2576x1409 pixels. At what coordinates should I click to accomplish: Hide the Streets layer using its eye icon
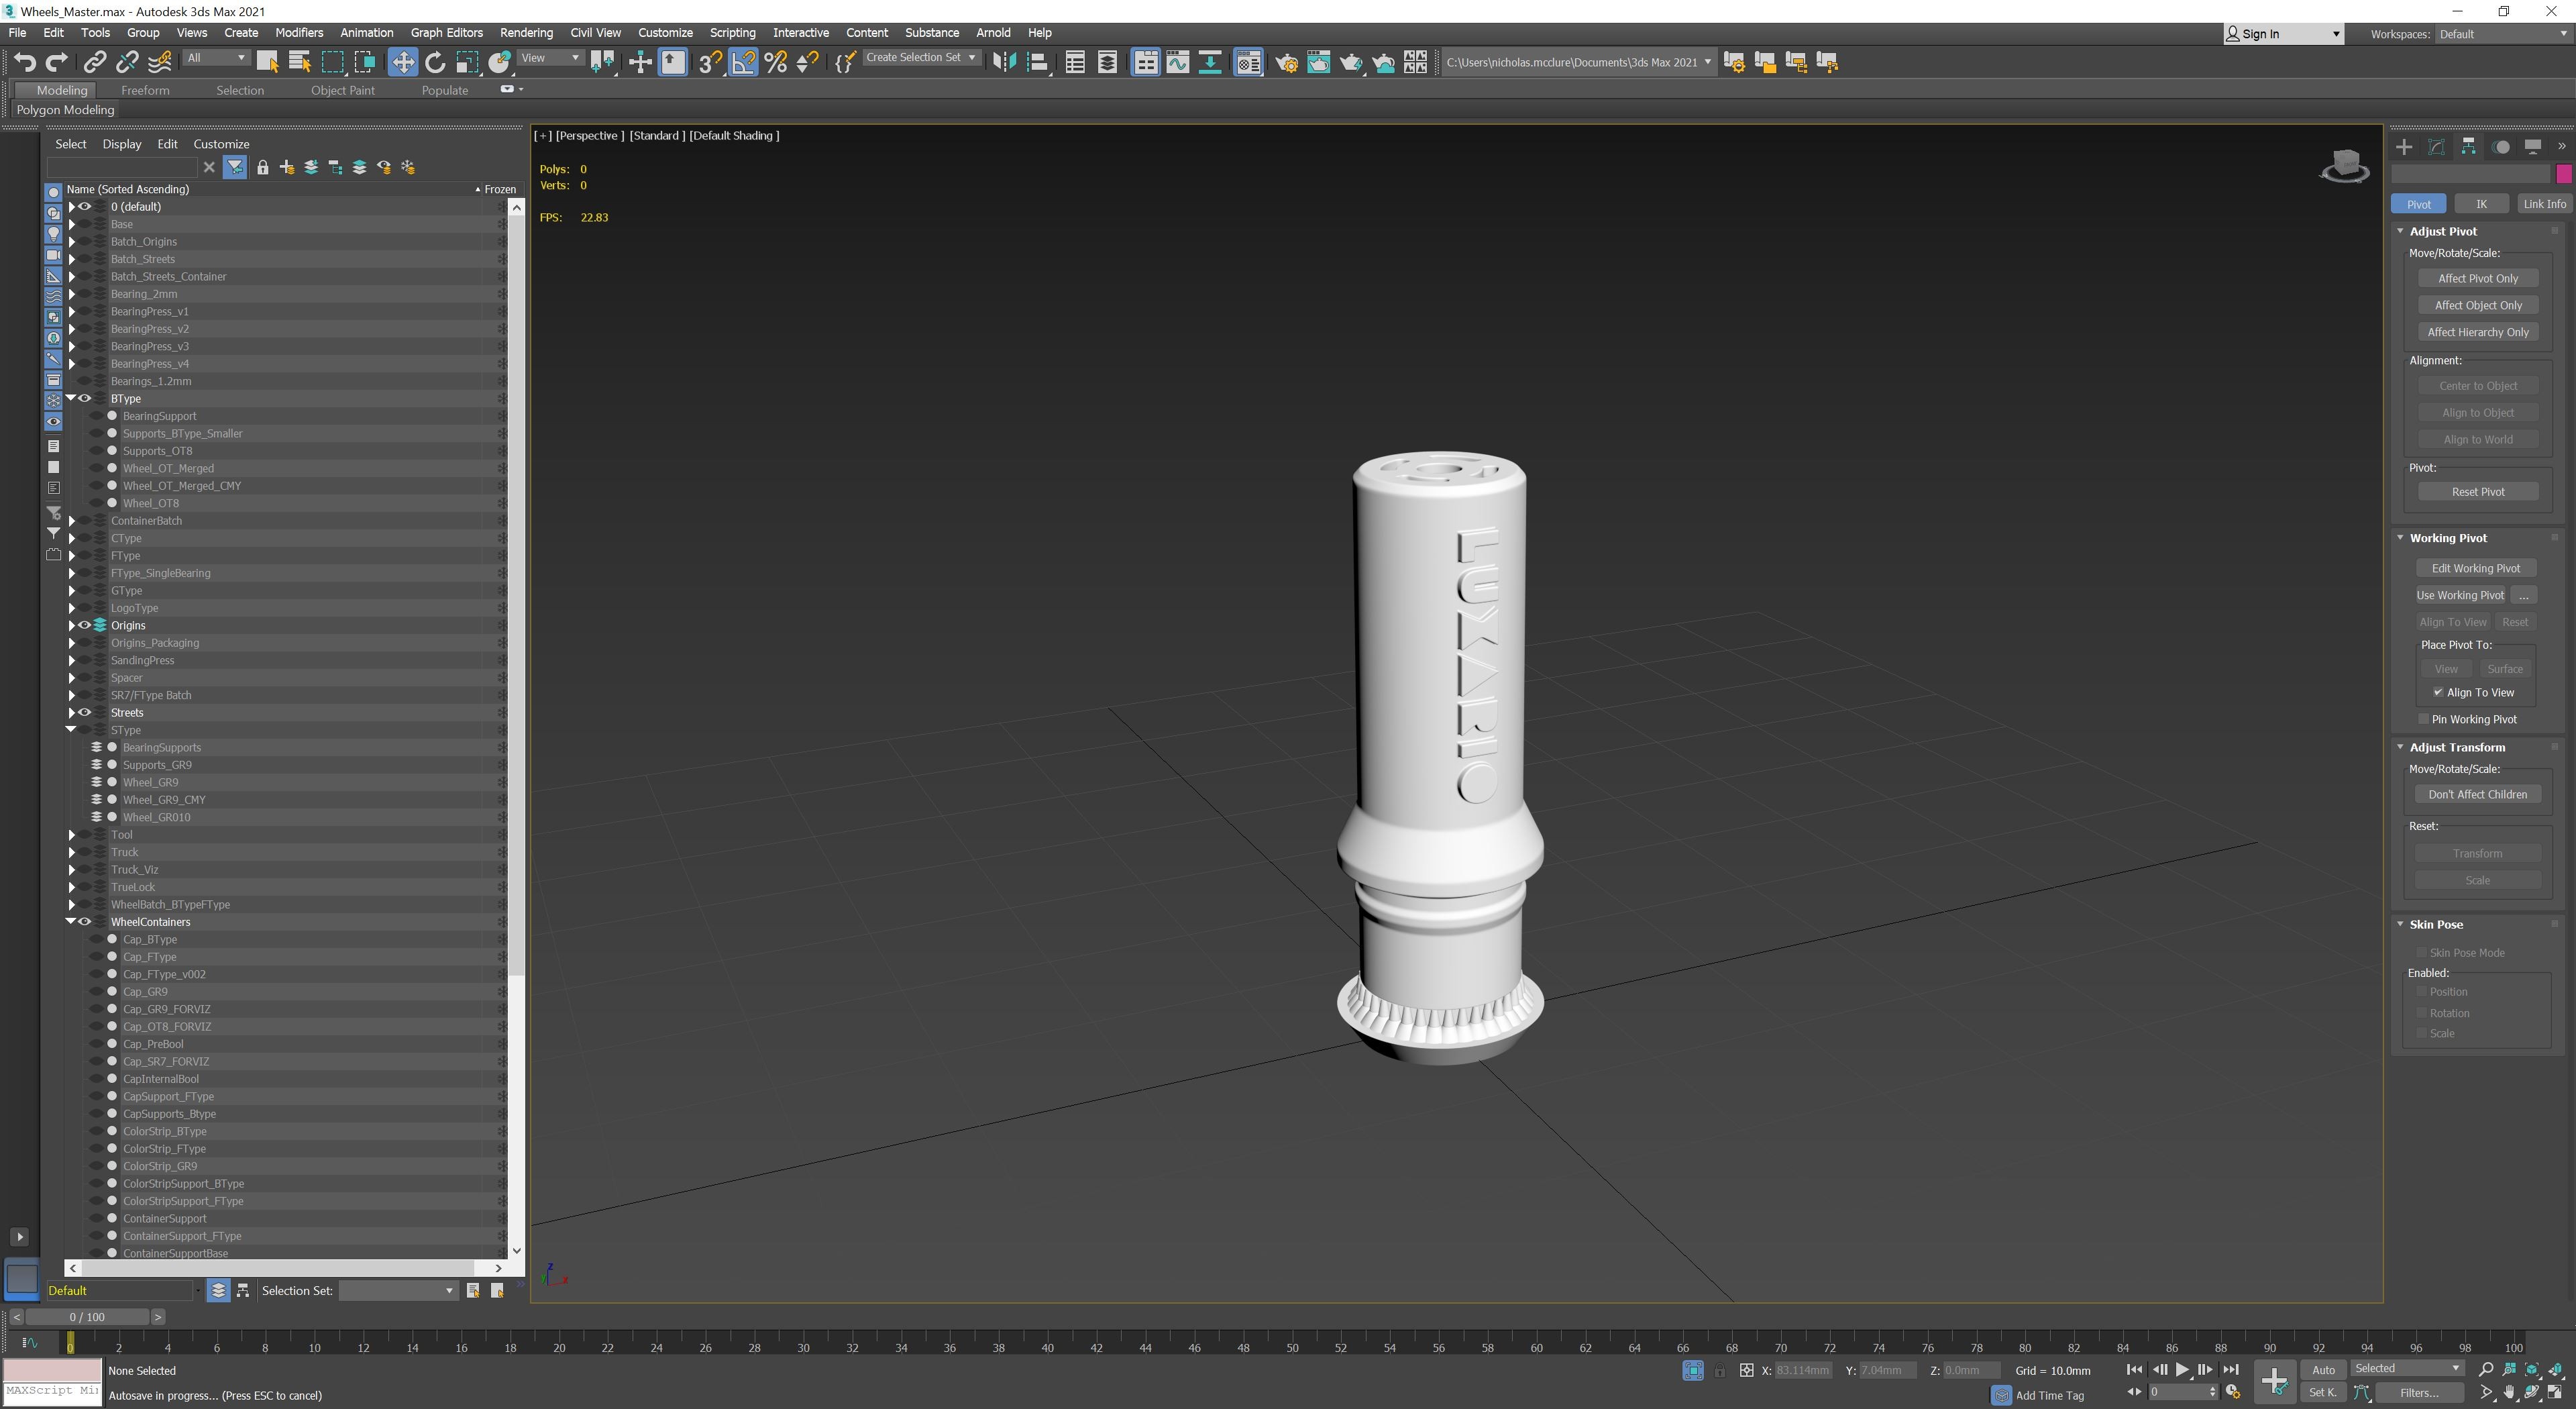click(85, 713)
